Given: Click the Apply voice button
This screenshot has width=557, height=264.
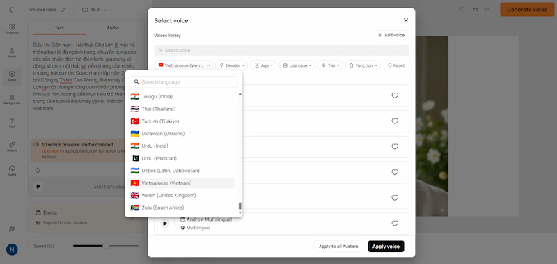Looking at the screenshot, I should 386,247.
